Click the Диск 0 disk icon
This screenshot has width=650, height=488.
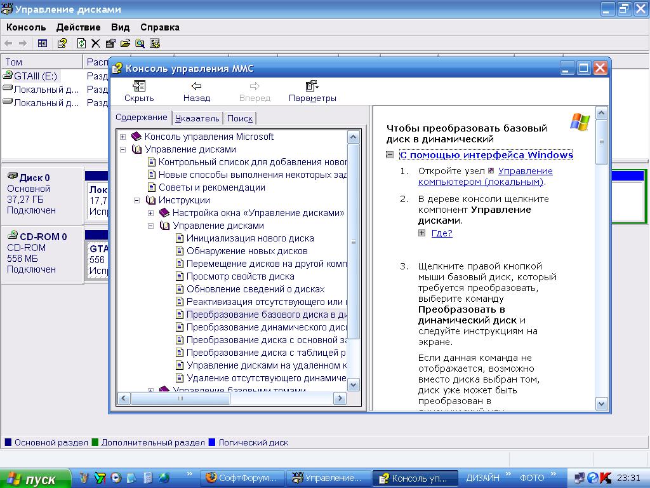click(x=13, y=177)
